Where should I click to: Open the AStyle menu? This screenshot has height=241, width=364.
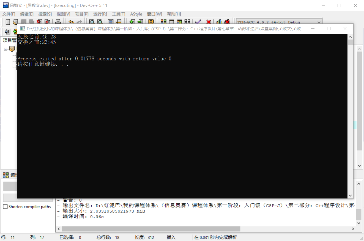pyautogui.click(x=136, y=14)
